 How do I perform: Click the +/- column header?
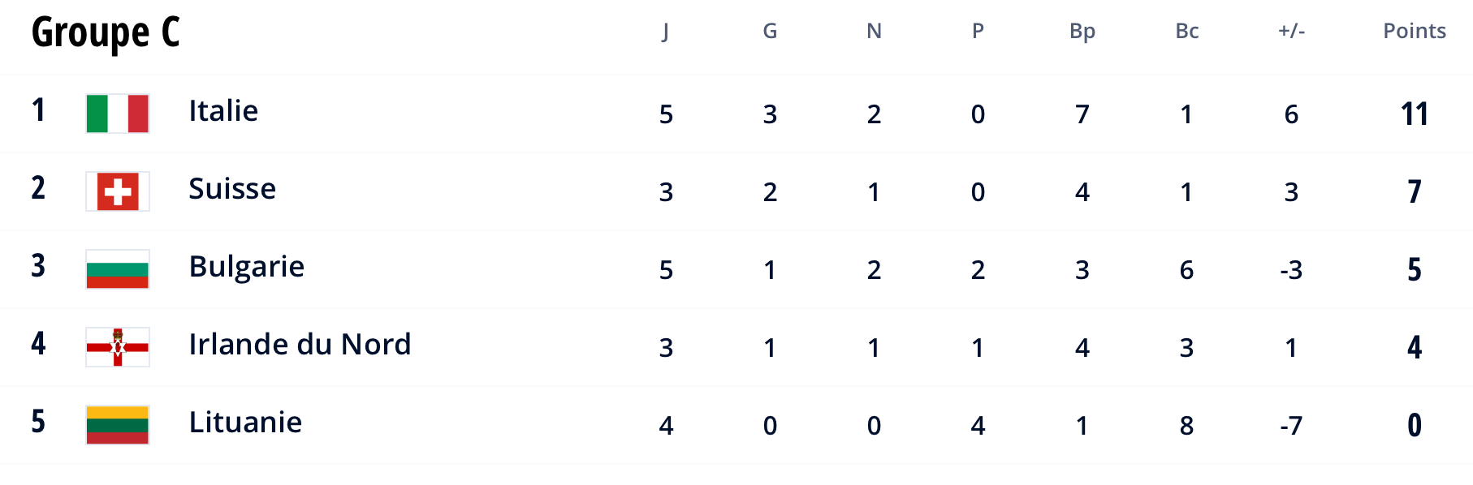(1291, 31)
